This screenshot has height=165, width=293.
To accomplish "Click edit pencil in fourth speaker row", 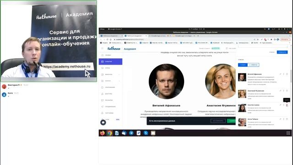I will click(280, 119).
